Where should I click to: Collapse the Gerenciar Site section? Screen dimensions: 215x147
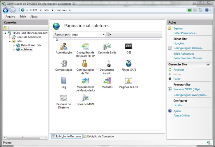coord(208,64)
